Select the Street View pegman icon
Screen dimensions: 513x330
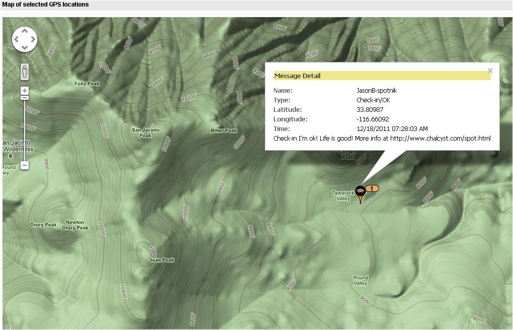25,72
